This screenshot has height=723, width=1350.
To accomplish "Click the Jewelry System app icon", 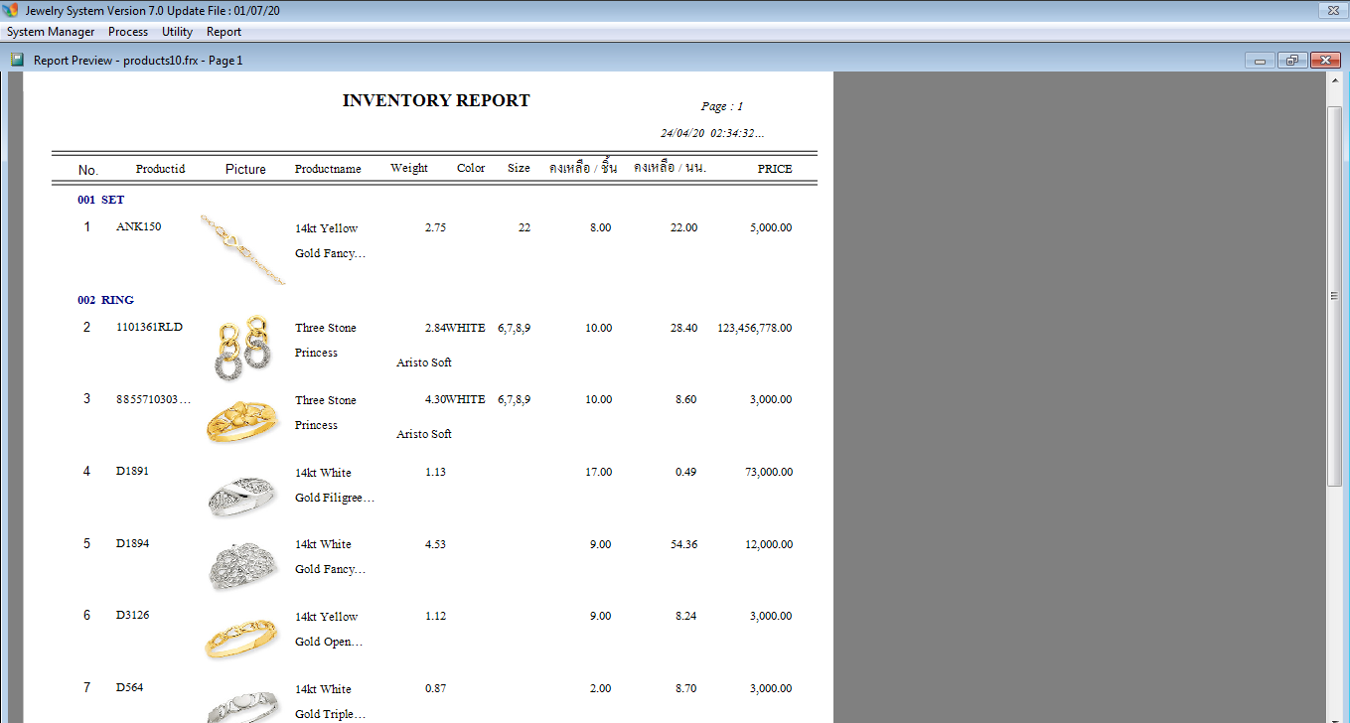I will coord(11,10).
